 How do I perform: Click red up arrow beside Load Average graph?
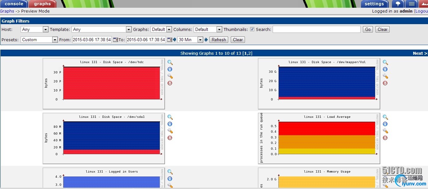point(385,138)
